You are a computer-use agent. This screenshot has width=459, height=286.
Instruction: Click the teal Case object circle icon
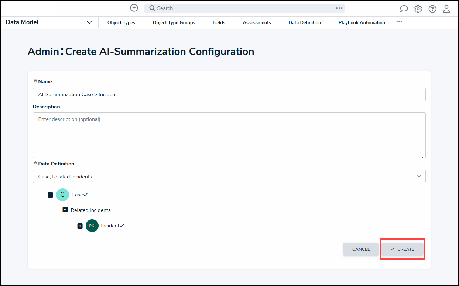(x=62, y=195)
